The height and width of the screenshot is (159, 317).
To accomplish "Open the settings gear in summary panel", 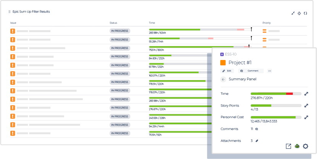I will click(305, 146).
